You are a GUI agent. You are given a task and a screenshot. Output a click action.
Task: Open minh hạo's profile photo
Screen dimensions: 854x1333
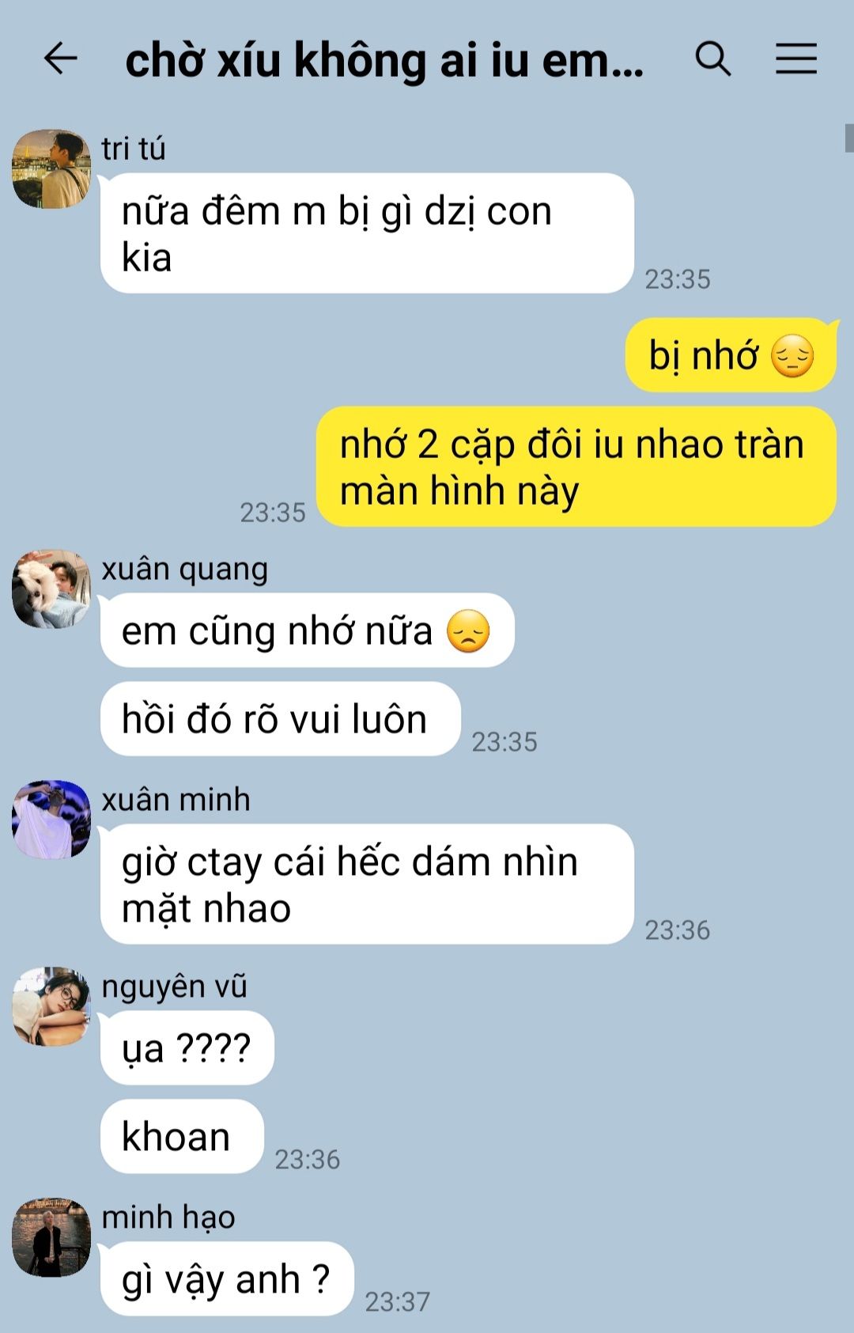coord(51,1237)
